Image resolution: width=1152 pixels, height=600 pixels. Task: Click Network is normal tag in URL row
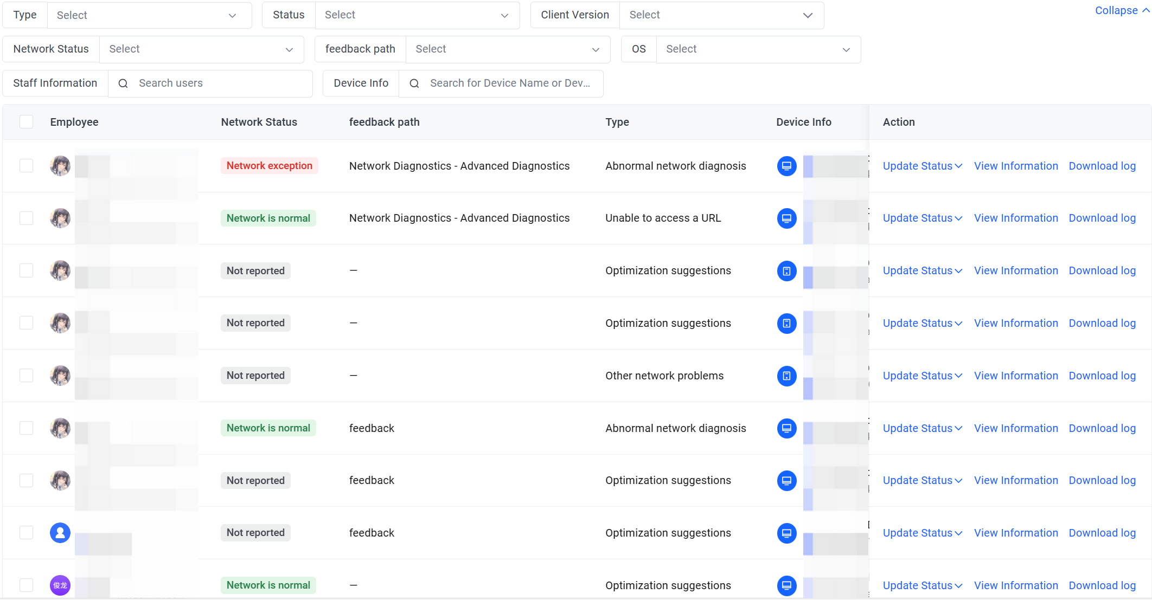coord(268,218)
